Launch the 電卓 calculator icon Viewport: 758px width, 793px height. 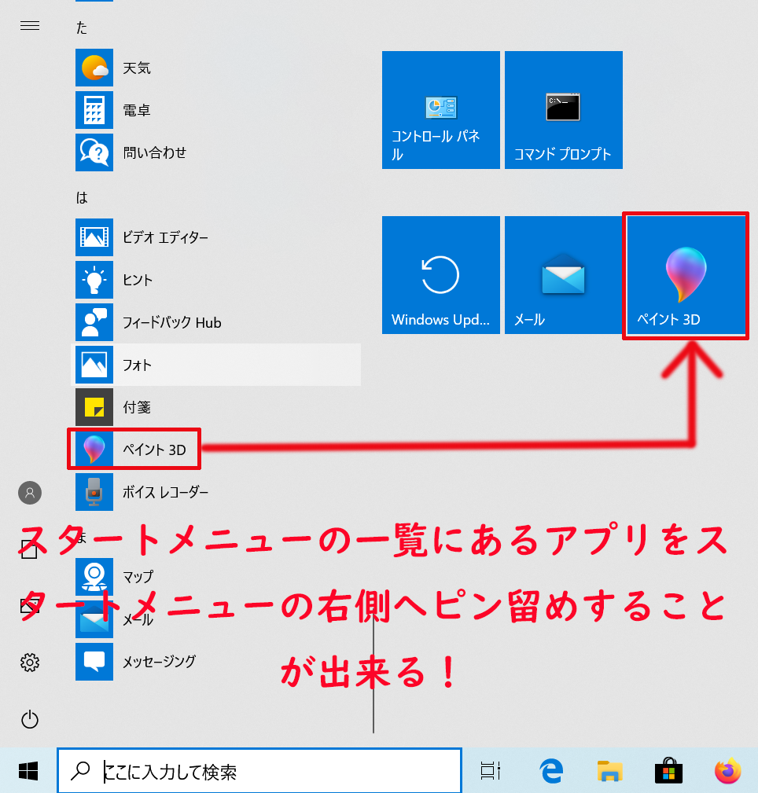click(x=94, y=110)
